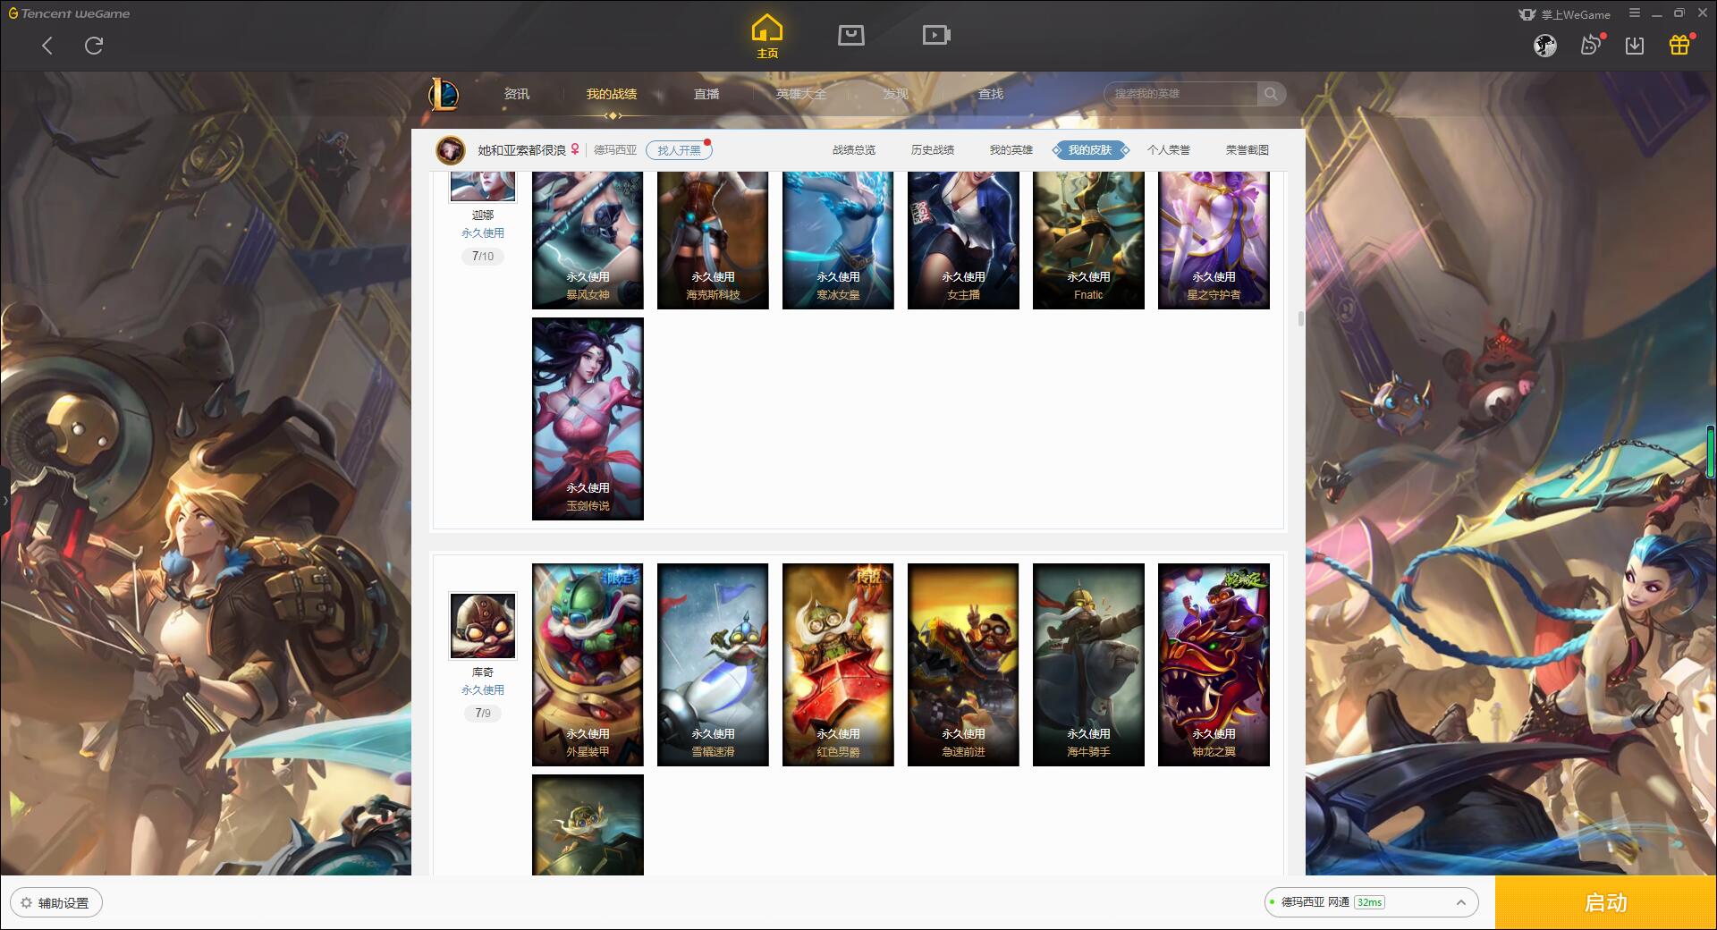
Task: Click the League of Legends logo
Action: 444,94
